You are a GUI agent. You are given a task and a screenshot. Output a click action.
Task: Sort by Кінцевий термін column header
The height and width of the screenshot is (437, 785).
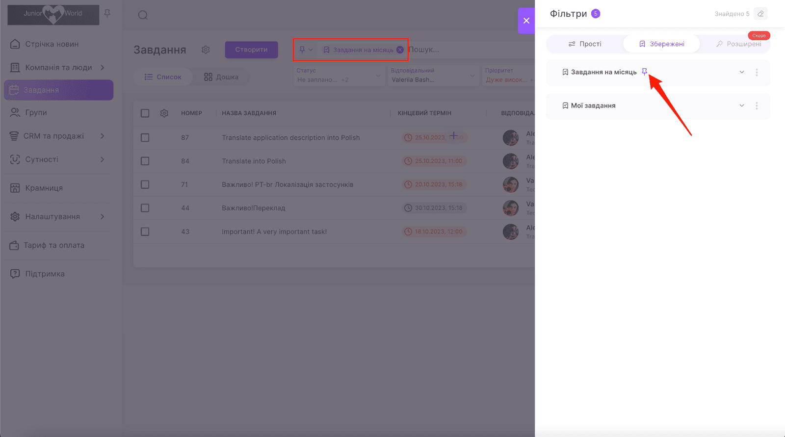tap(424, 113)
